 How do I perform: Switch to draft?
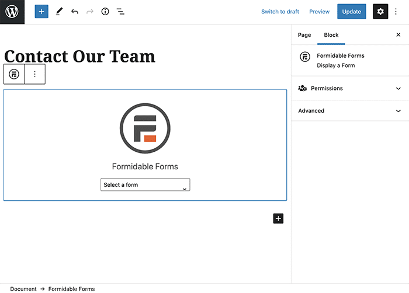[280, 12]
